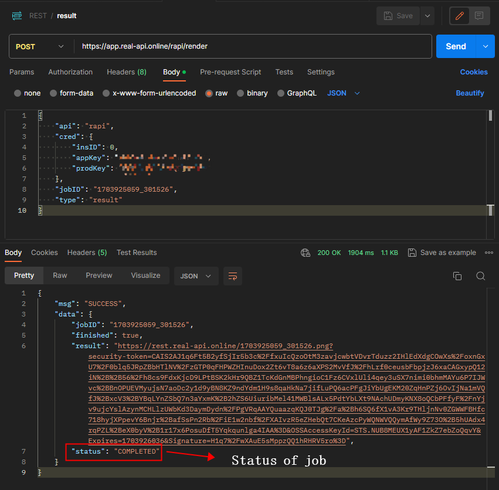
Task: Click the pencil edit icon
Action: click(460, 16)
